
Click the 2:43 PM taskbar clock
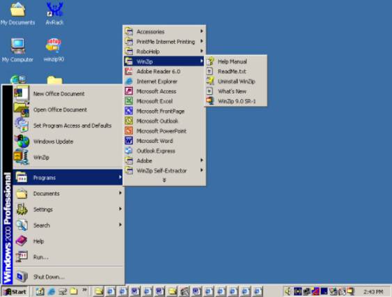pos(373,291)
